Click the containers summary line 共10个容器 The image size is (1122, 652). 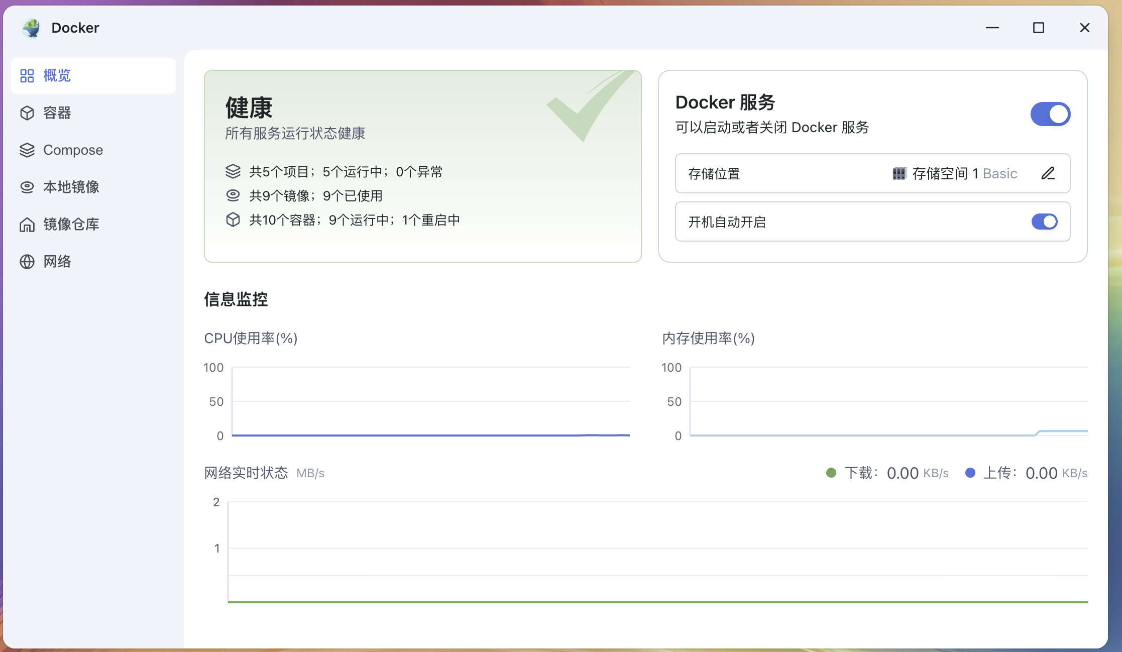point(354,220)
